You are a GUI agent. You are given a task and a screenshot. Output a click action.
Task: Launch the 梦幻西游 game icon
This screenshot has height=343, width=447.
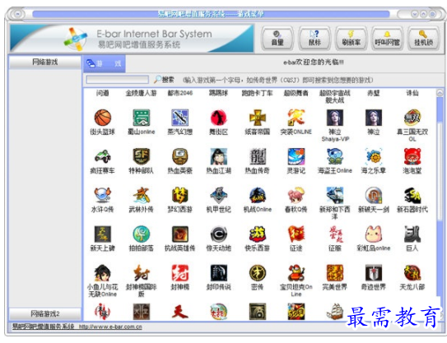point(180,195)
